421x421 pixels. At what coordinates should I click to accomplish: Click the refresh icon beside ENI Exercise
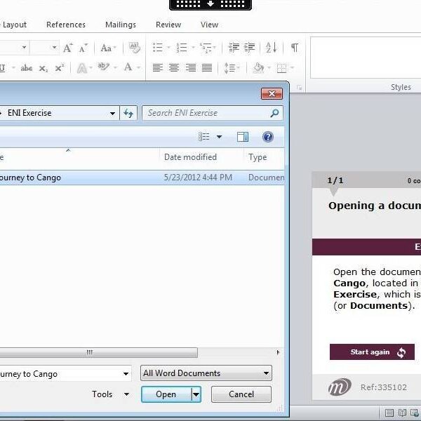click(x=128, y=113)
